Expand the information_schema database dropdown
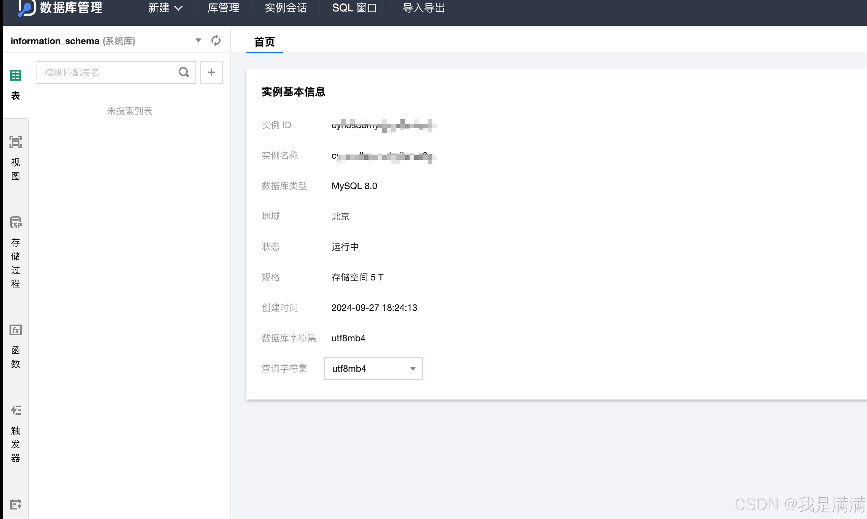This screenshot has height=519, width=867. [x=198, y=40]
